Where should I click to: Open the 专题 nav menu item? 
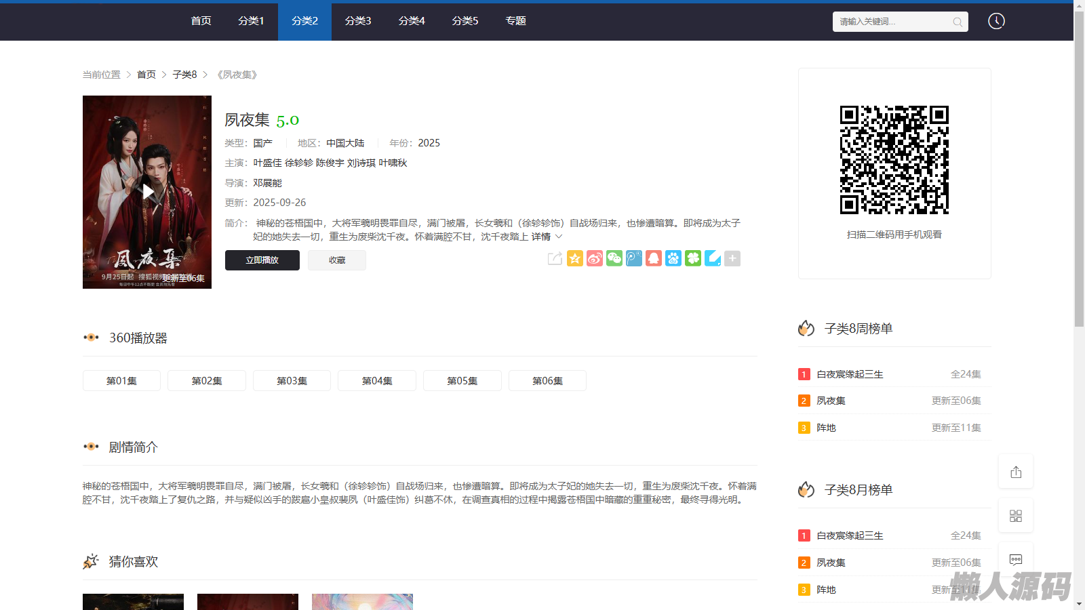coord(515,21)
